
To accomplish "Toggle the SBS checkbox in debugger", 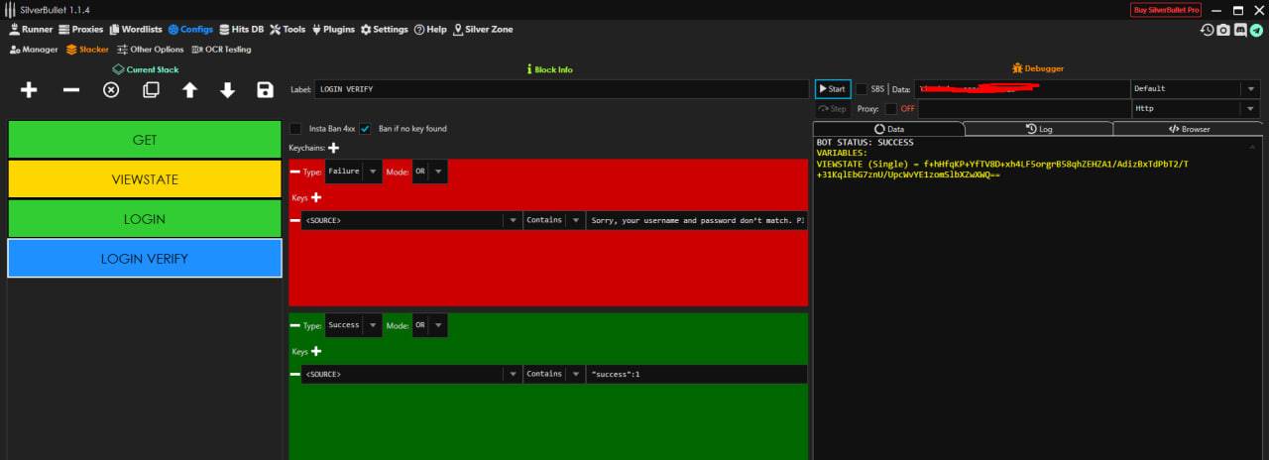I will pyautogui.click(x=861, y=89).
